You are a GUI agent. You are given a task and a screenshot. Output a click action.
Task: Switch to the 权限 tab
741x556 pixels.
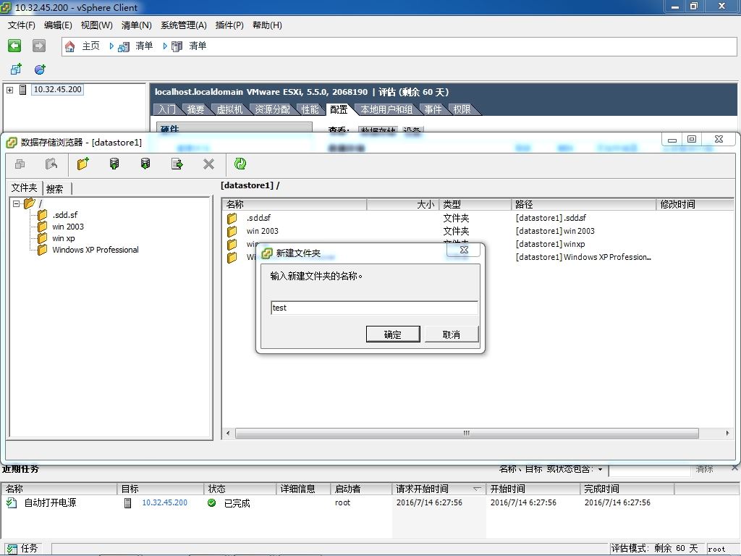462,109
